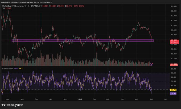
Task: Click the purple 19.95 RSI axis tag
Action: 173,93
